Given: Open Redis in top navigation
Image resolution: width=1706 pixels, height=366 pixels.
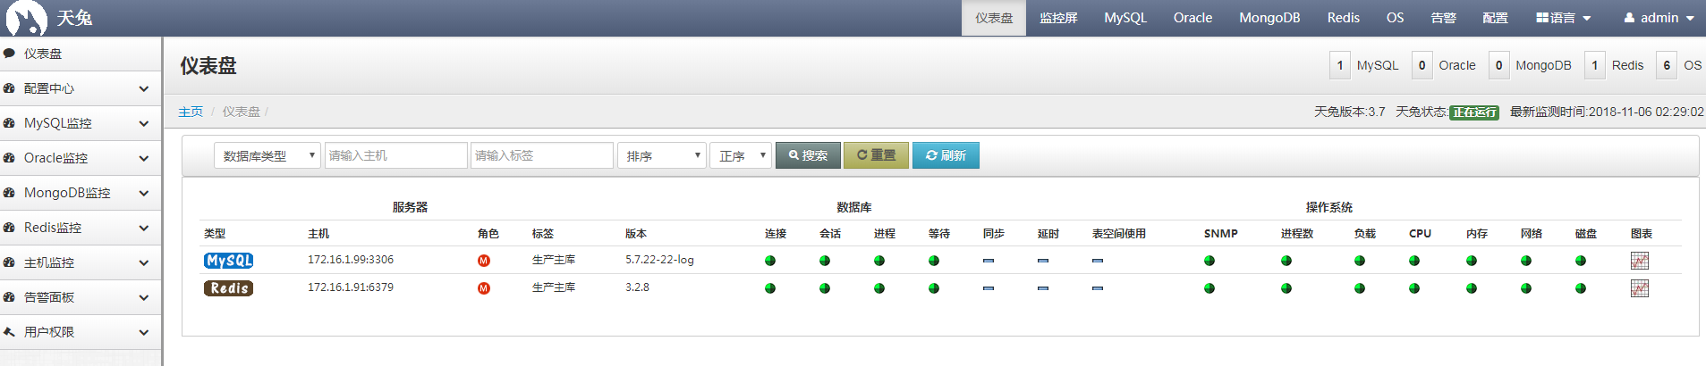Looking at the screenshot, I should click(x=1343, y=18).
